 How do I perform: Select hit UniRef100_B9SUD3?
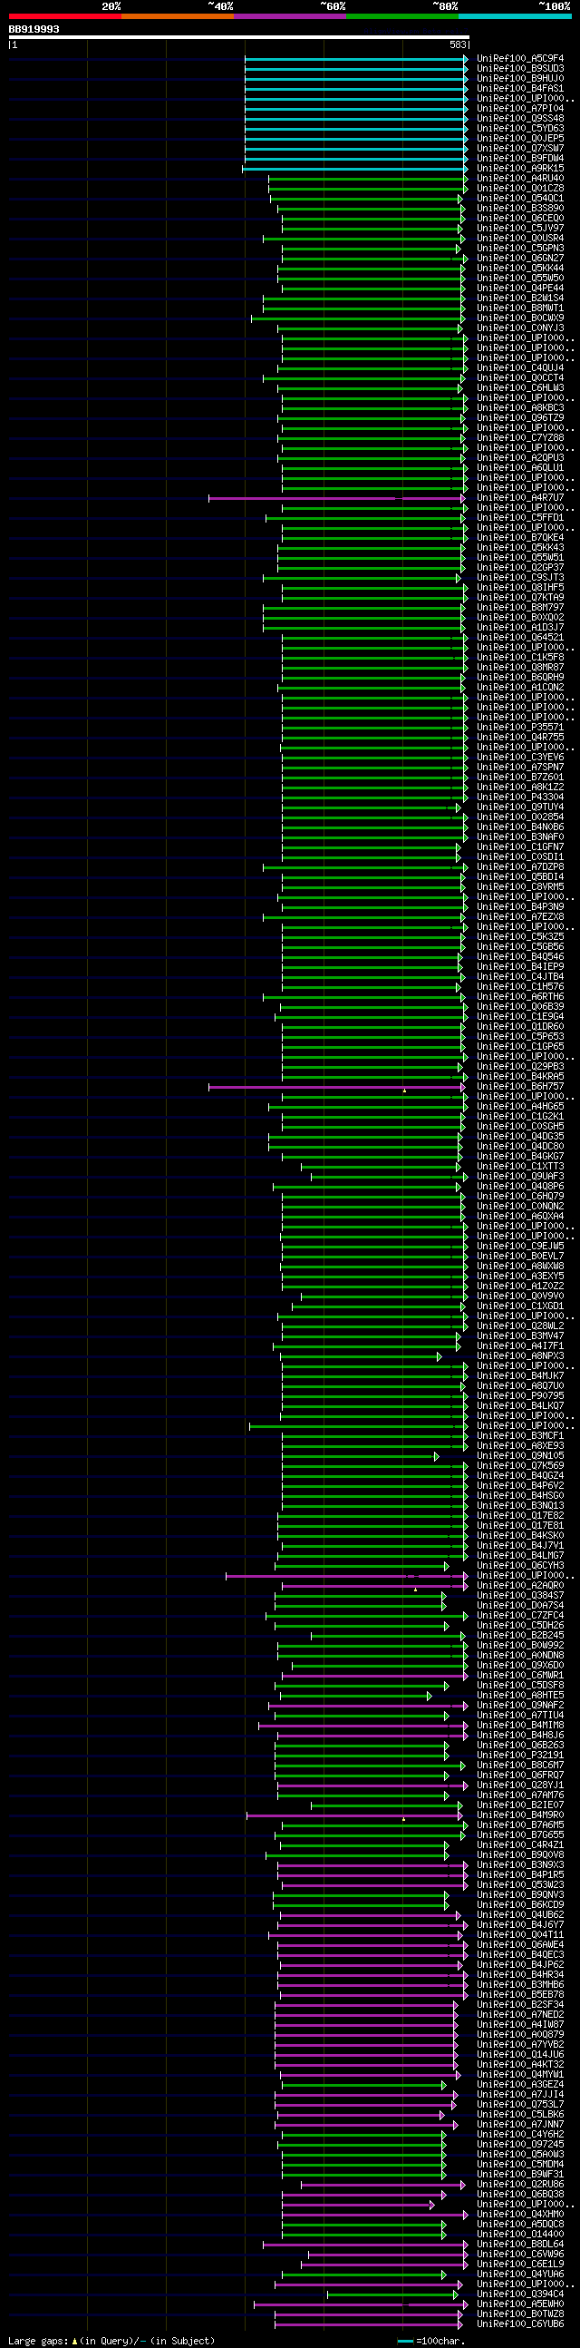point(520,68)
